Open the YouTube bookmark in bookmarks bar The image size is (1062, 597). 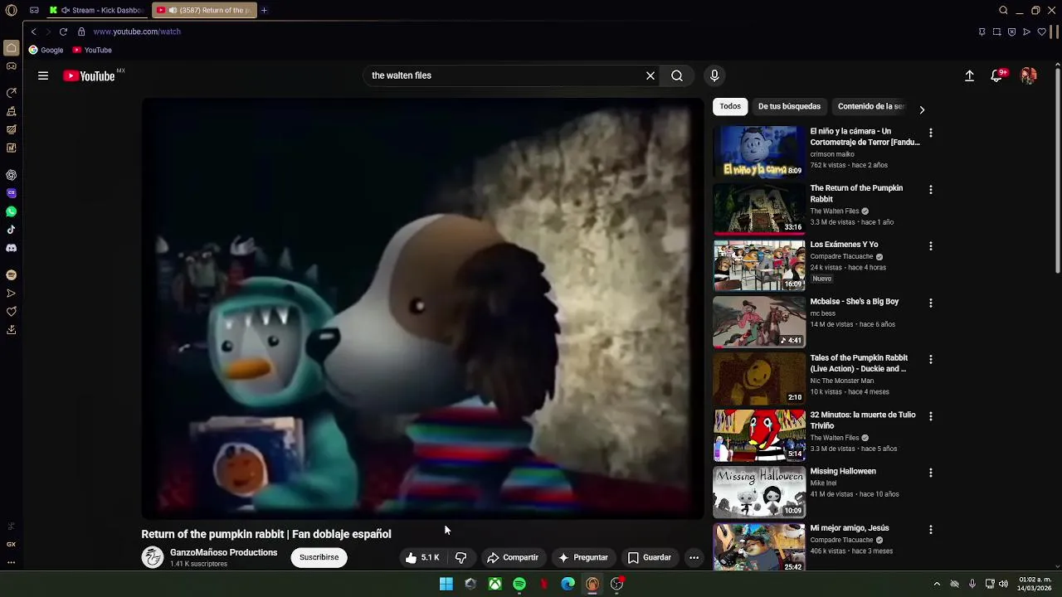[x=92, y=50]
